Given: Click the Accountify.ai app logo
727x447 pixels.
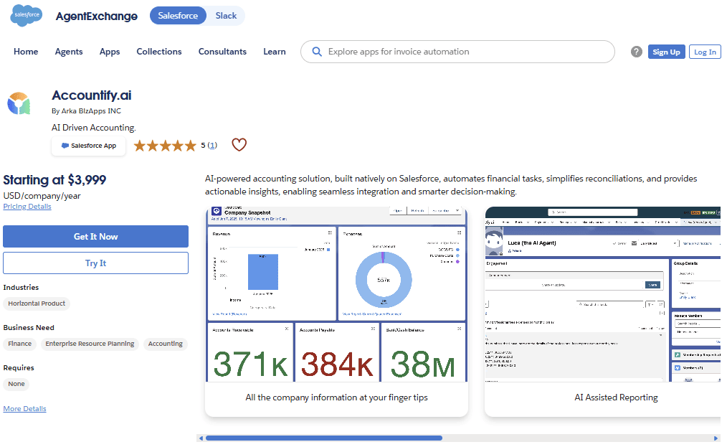Looking at the screenshot, I should click(19, 103).
